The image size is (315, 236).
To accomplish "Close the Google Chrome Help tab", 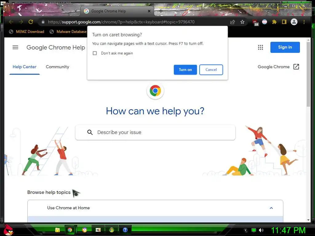I will click(149, 11).
